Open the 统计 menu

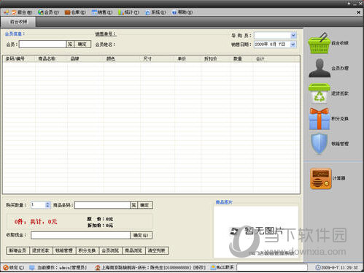tap(129, 12)
